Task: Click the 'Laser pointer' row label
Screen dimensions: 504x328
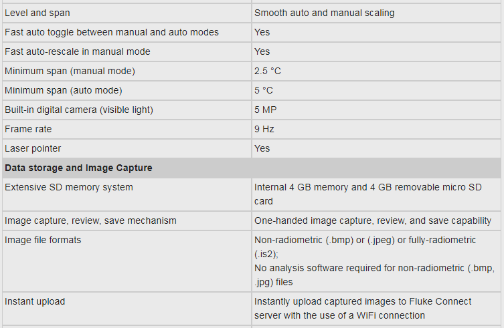Action: point(33,148)
